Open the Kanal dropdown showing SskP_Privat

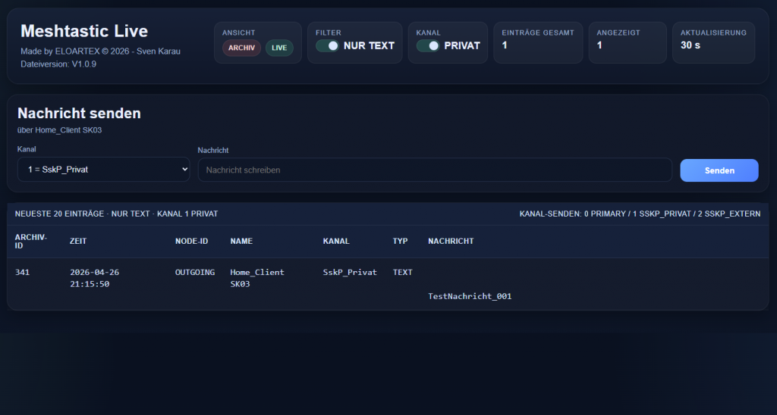[103, 170]
